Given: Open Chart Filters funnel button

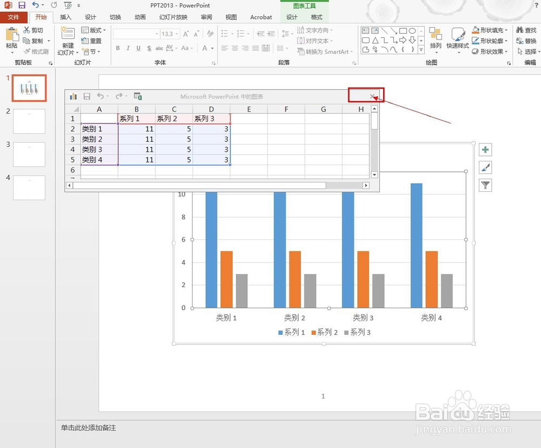Looking at the screenshot, I should (x=485, y=185).
